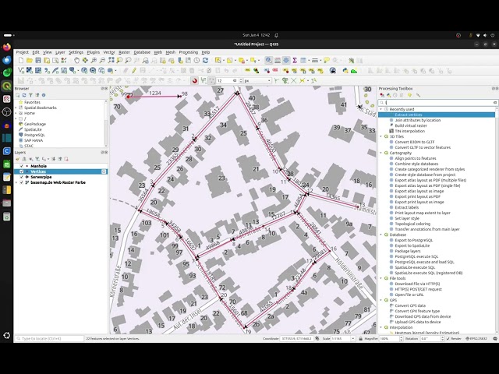Image resolution: width=499 pixels, height=374 pixels.
Task: Open the Statistical Summary sigma icon
Action: click(x=295, y=61)
